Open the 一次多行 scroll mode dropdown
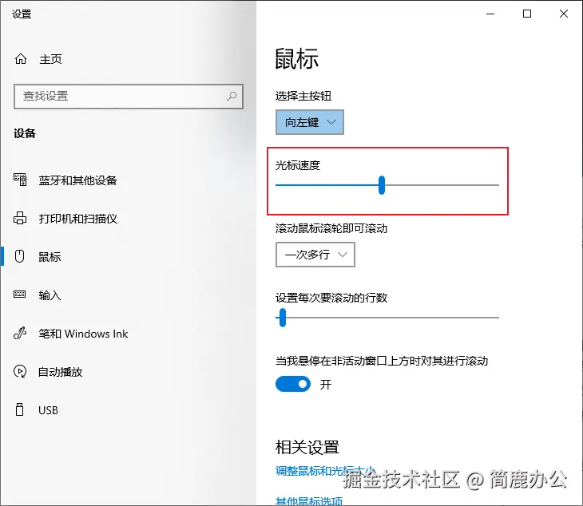 tap(315, 255)
